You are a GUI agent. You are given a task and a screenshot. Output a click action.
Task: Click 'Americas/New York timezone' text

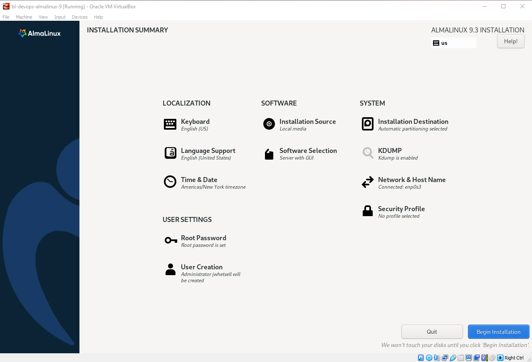pos(213,187)
